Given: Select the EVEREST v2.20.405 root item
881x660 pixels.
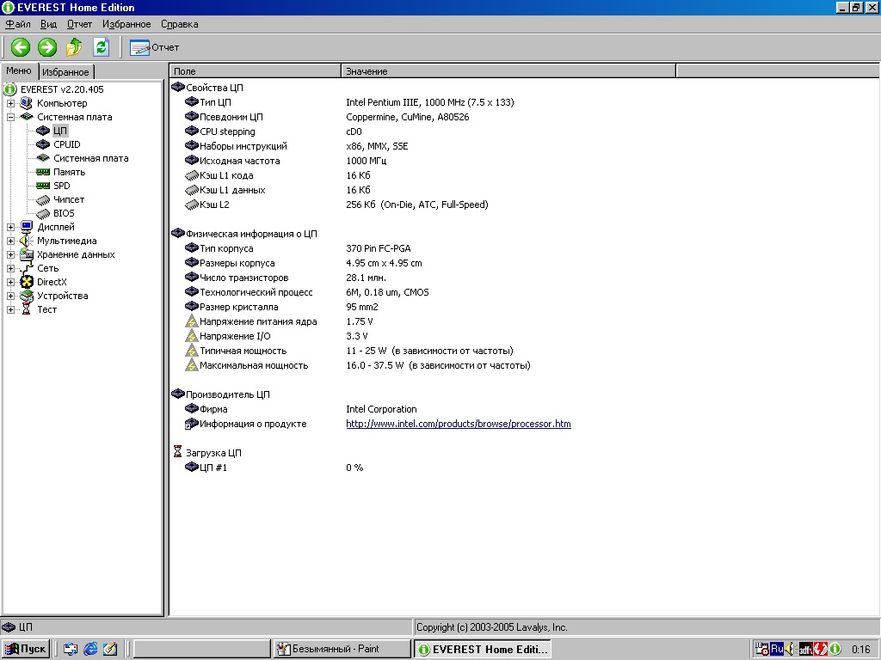Looking at the screenshot, I should 62,89.
